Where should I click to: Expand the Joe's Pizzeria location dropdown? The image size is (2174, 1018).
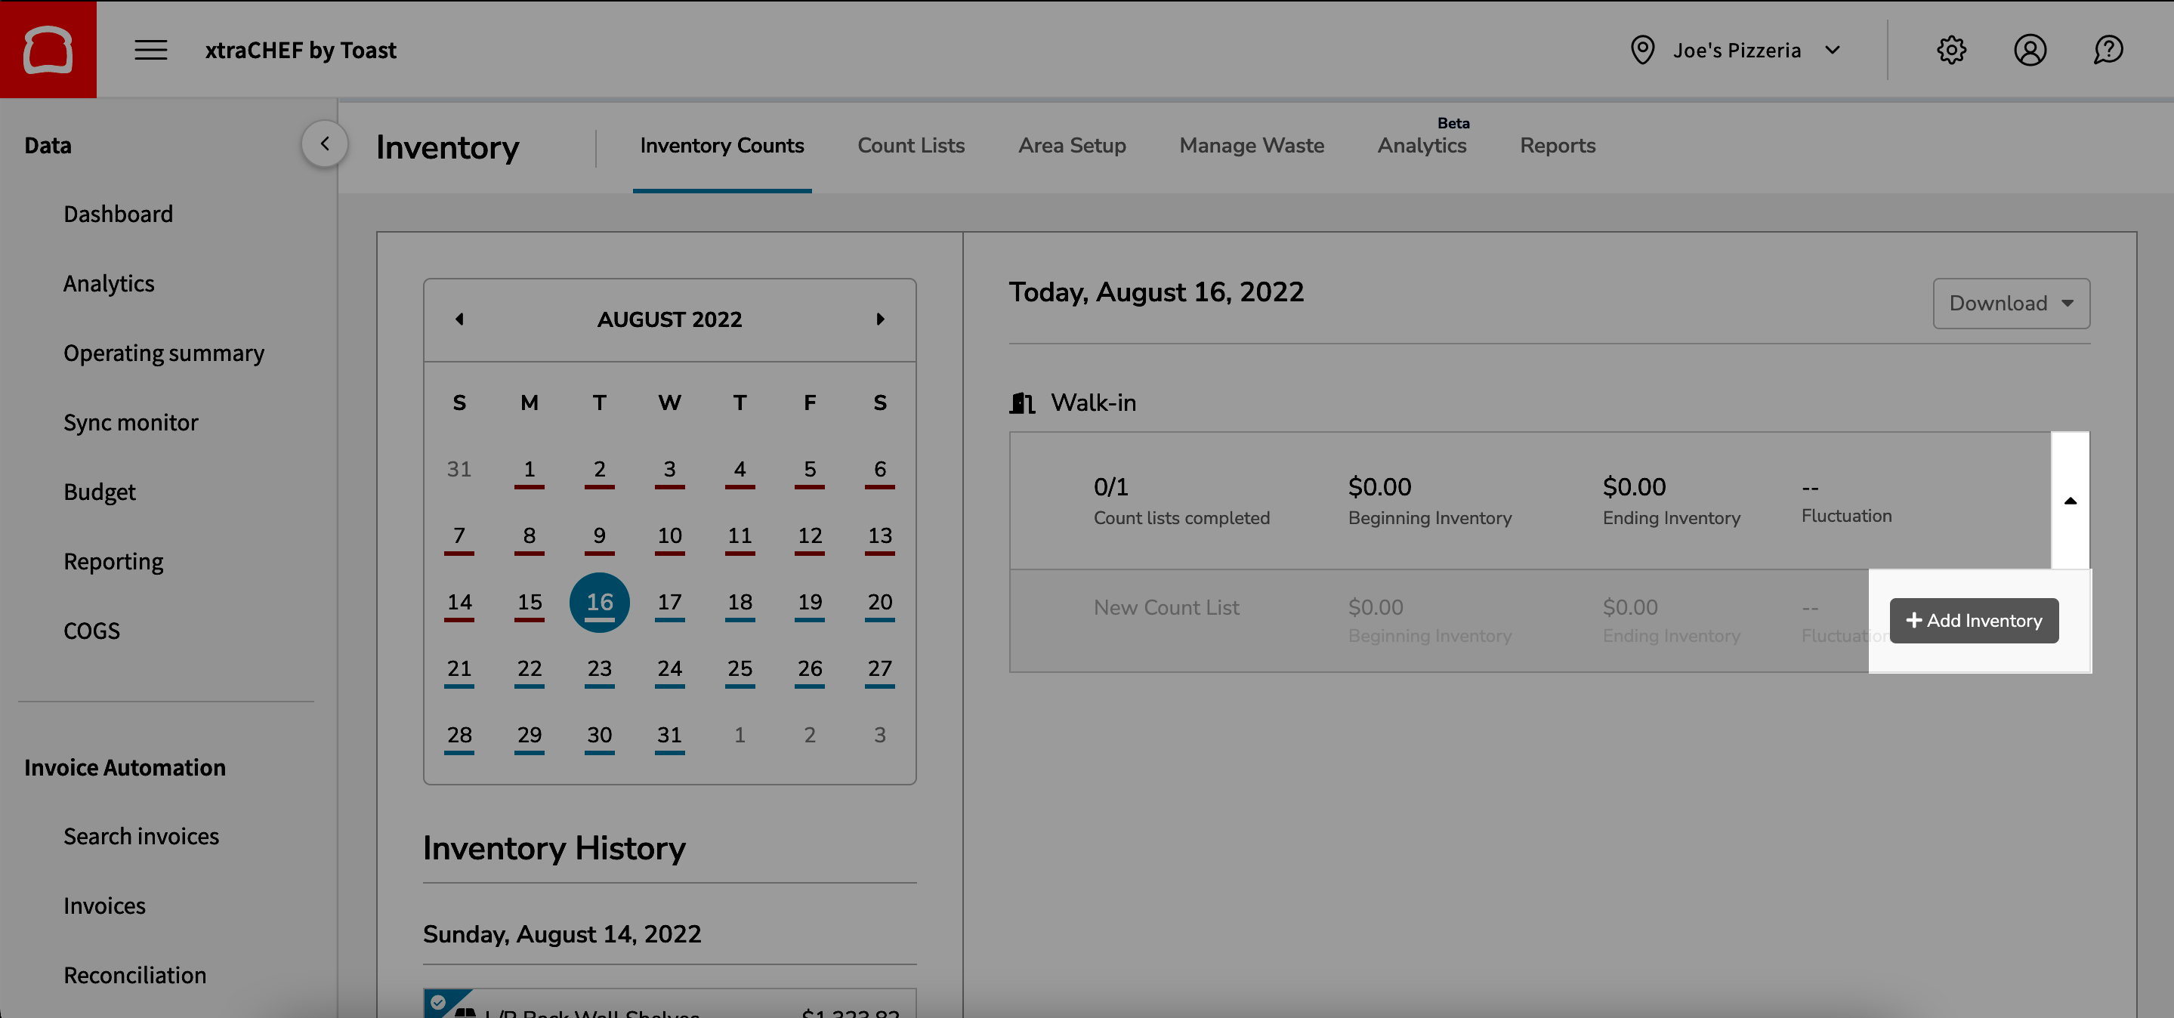point(1833,50)
